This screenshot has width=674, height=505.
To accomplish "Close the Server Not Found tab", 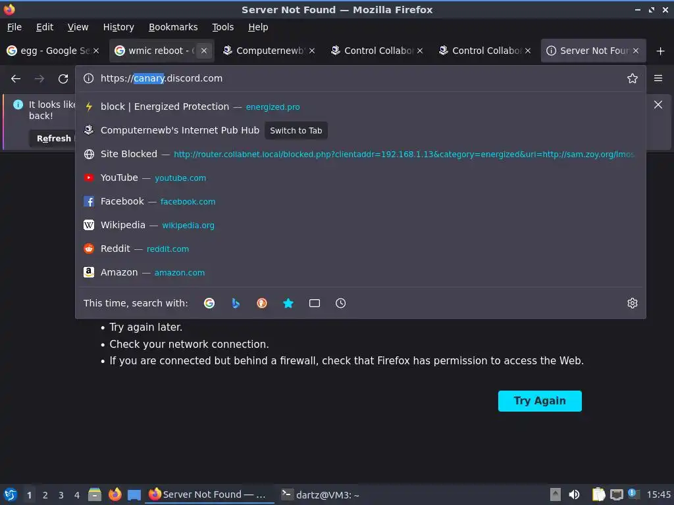I will tap(636, 51).
